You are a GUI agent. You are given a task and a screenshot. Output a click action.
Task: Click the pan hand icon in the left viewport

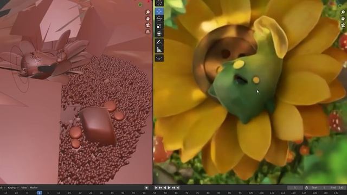pos(148,19)
